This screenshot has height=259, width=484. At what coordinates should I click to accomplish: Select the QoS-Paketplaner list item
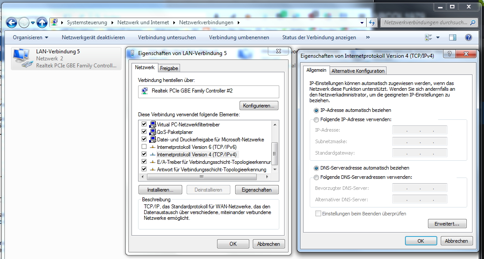click(x=175, y=132)
